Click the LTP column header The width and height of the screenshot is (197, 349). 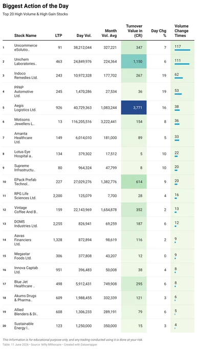click(x=58, y=35)
